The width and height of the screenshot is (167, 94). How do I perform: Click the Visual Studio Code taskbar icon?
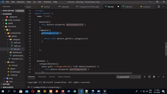[x=81, y=91]
